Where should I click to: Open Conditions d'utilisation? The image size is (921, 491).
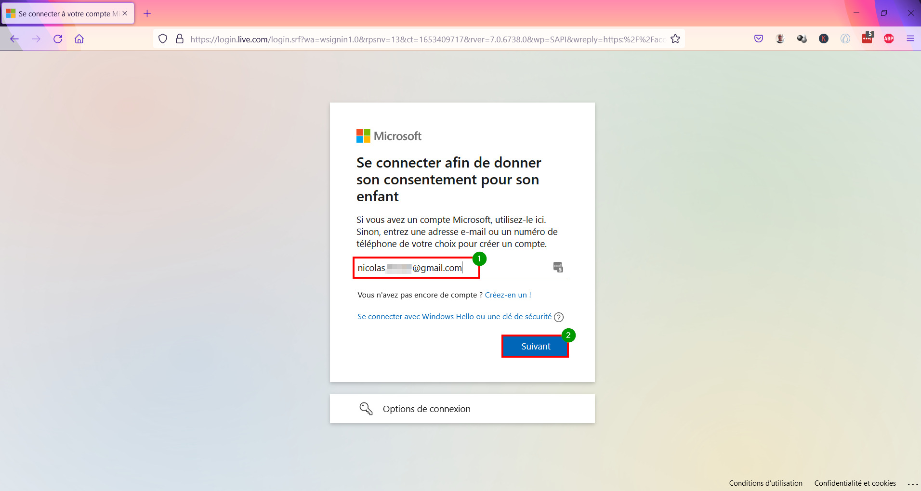(765, 483)
